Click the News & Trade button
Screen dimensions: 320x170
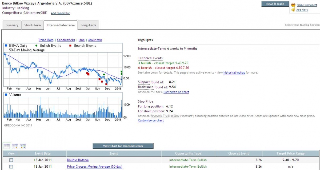[x=275, y=4]
